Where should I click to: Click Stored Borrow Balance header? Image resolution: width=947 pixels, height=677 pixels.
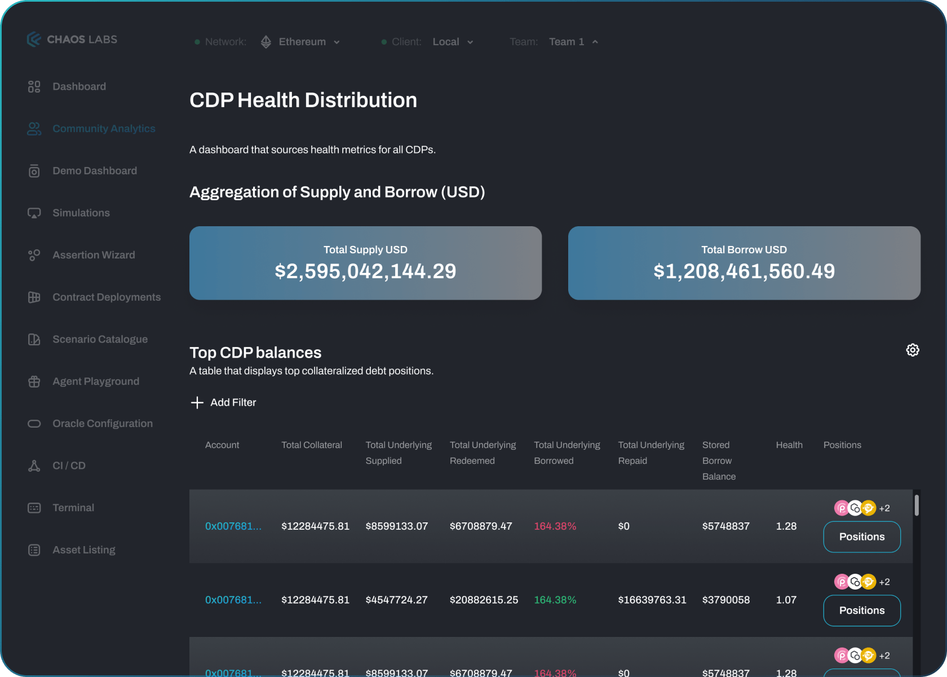click(719, 461)
